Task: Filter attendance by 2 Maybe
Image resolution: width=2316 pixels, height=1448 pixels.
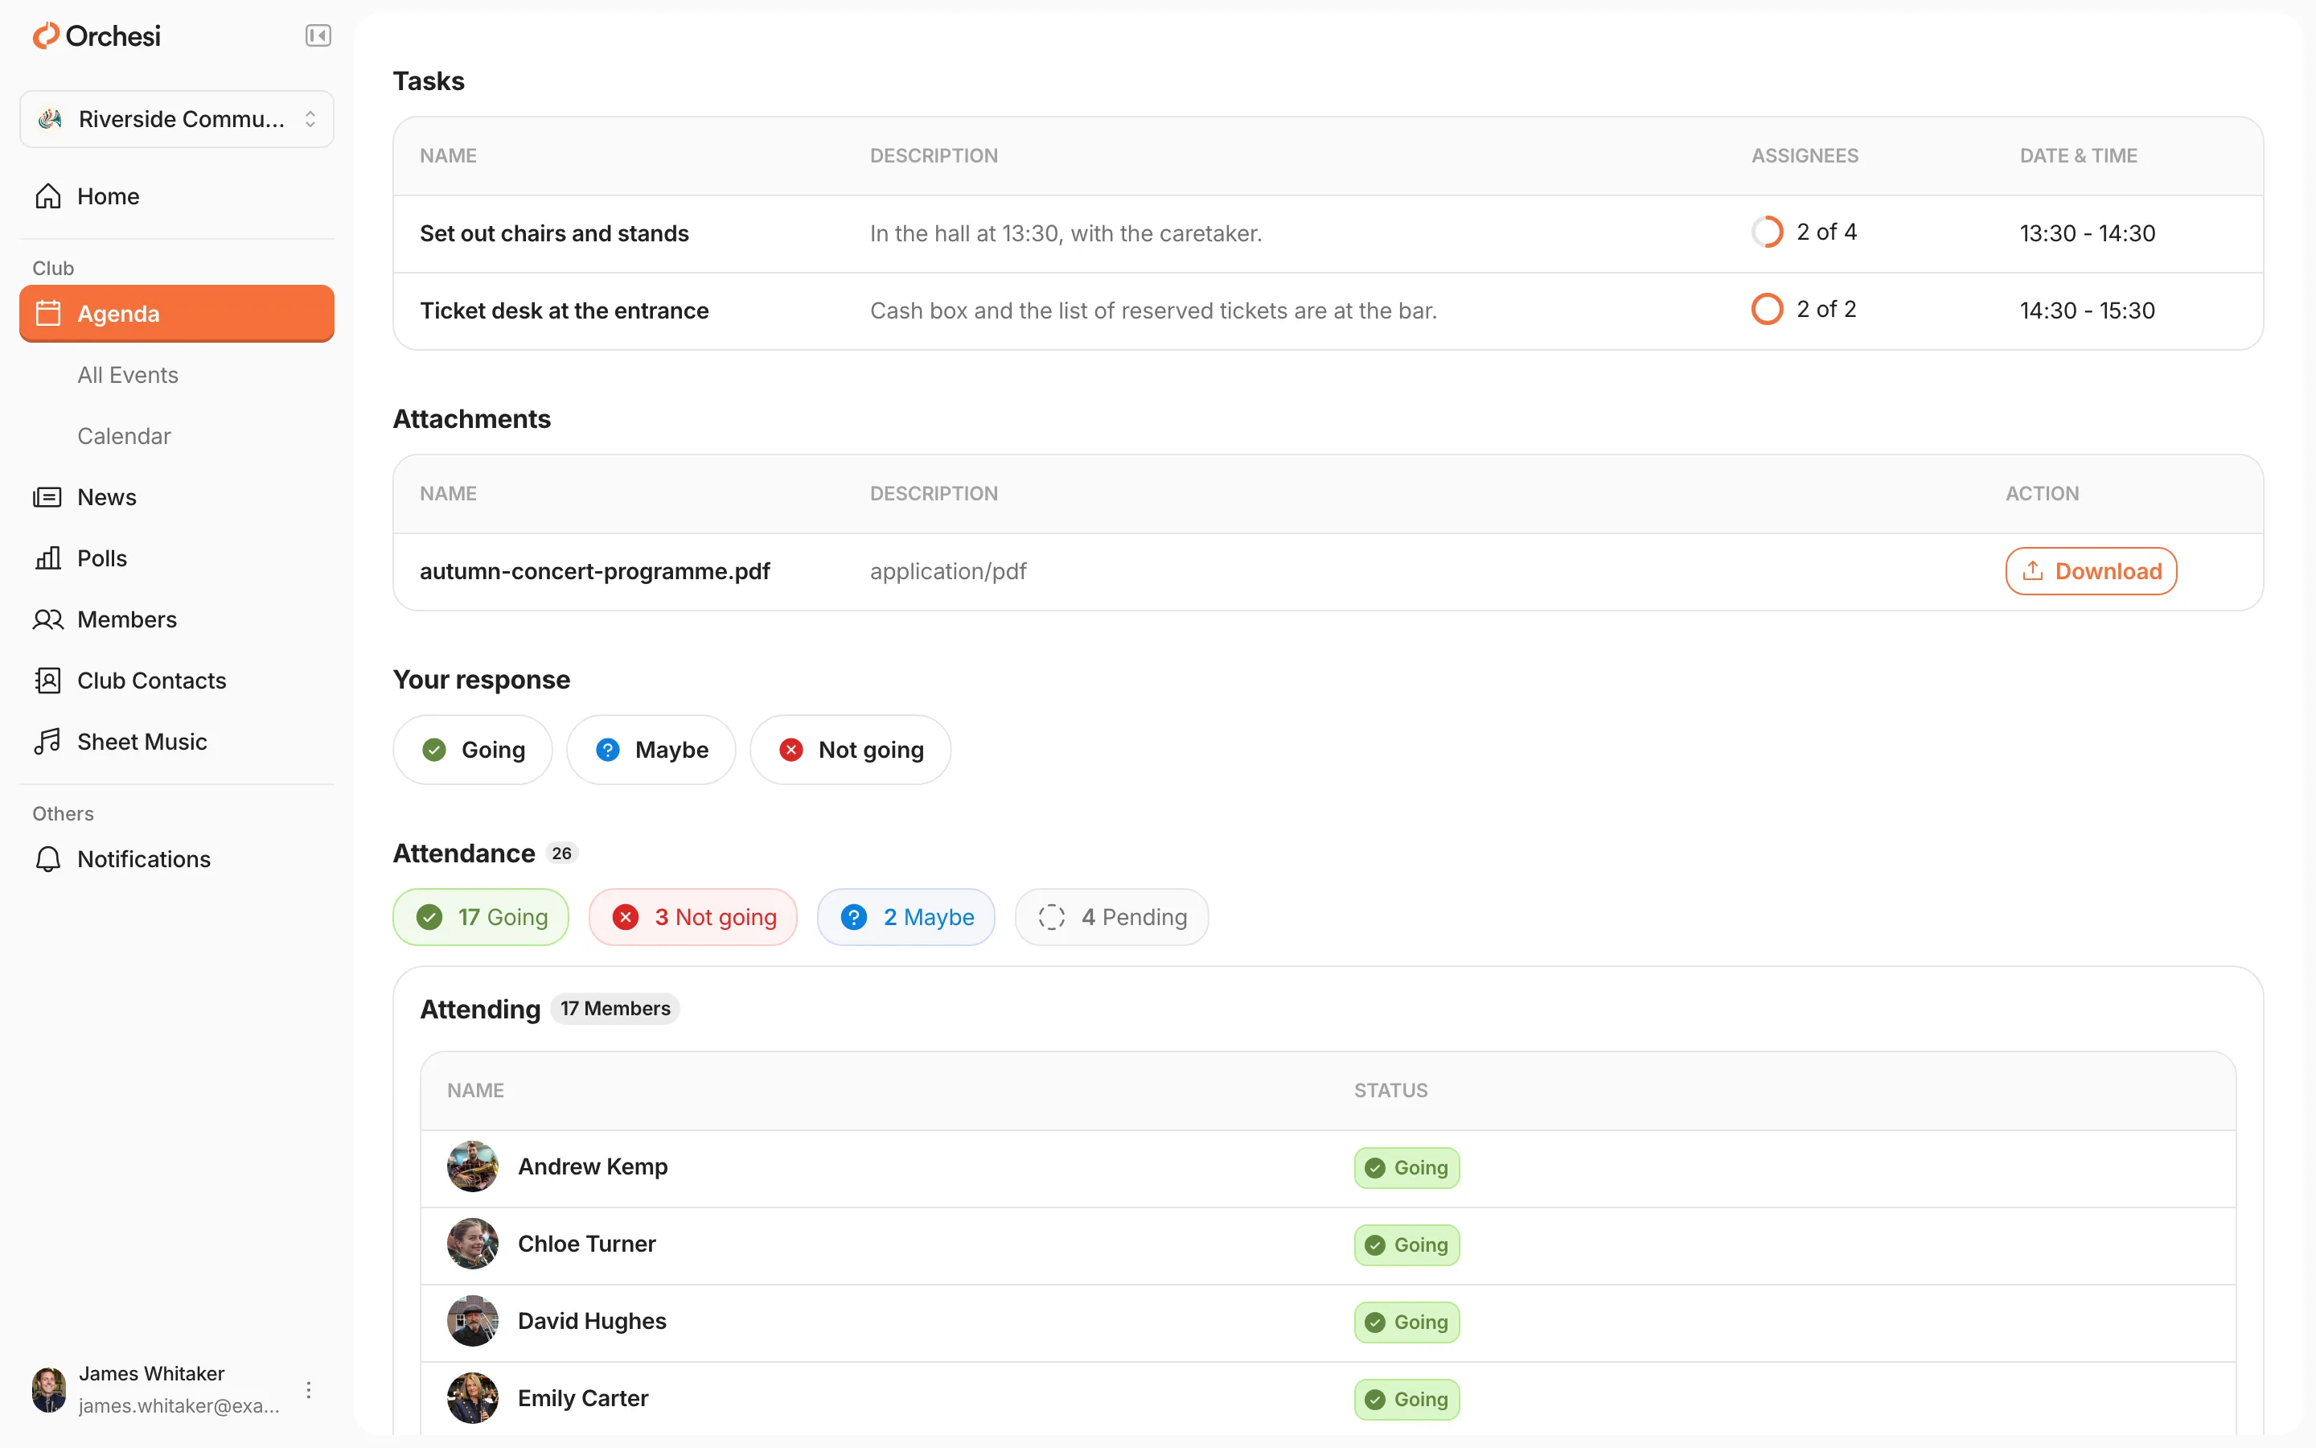Action: tap(906, 917)
